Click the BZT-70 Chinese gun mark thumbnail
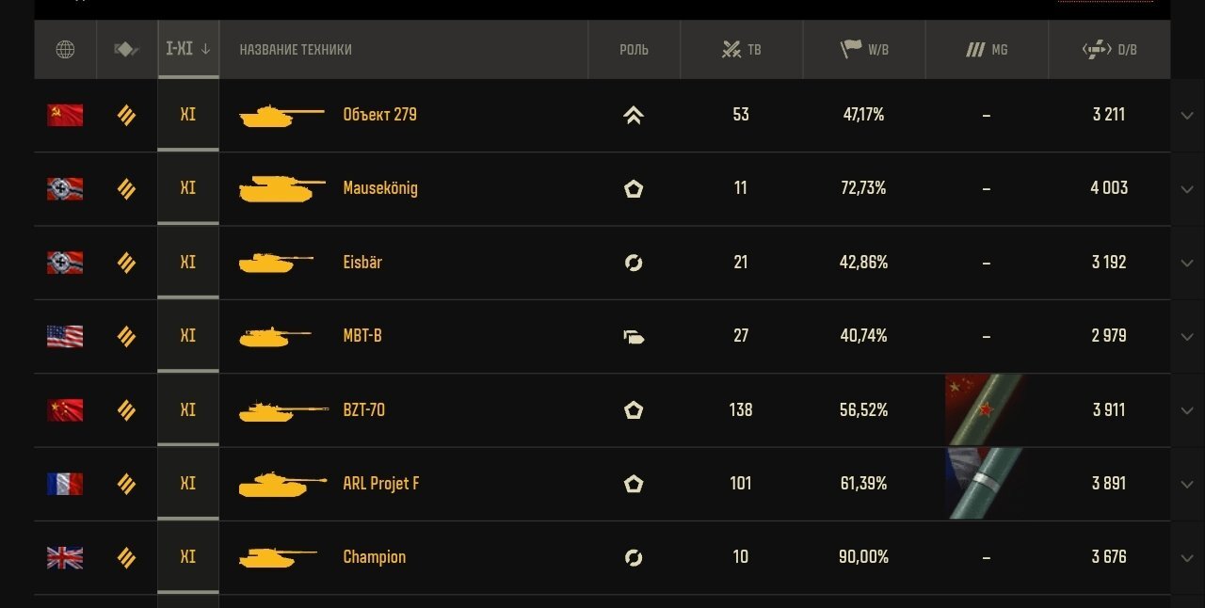1205x608 pixels. pos(986,409)
